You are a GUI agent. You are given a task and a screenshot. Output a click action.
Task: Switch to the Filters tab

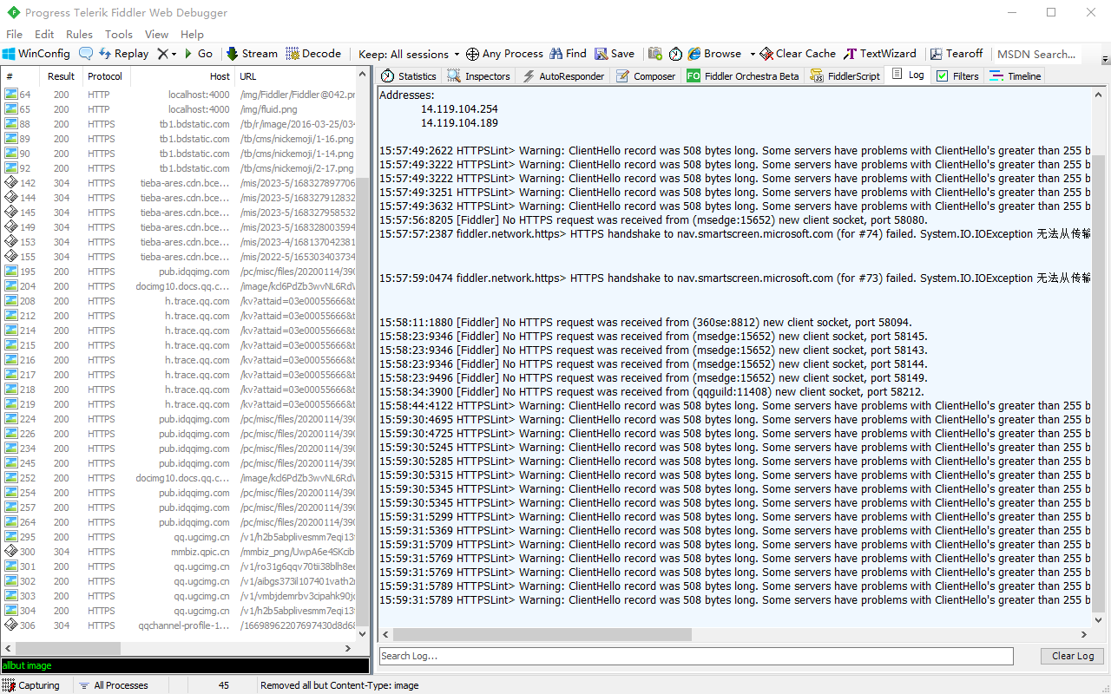(957, 76)
